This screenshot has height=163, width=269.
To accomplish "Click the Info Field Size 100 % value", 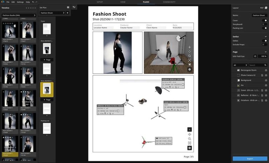I will (263, 56).
